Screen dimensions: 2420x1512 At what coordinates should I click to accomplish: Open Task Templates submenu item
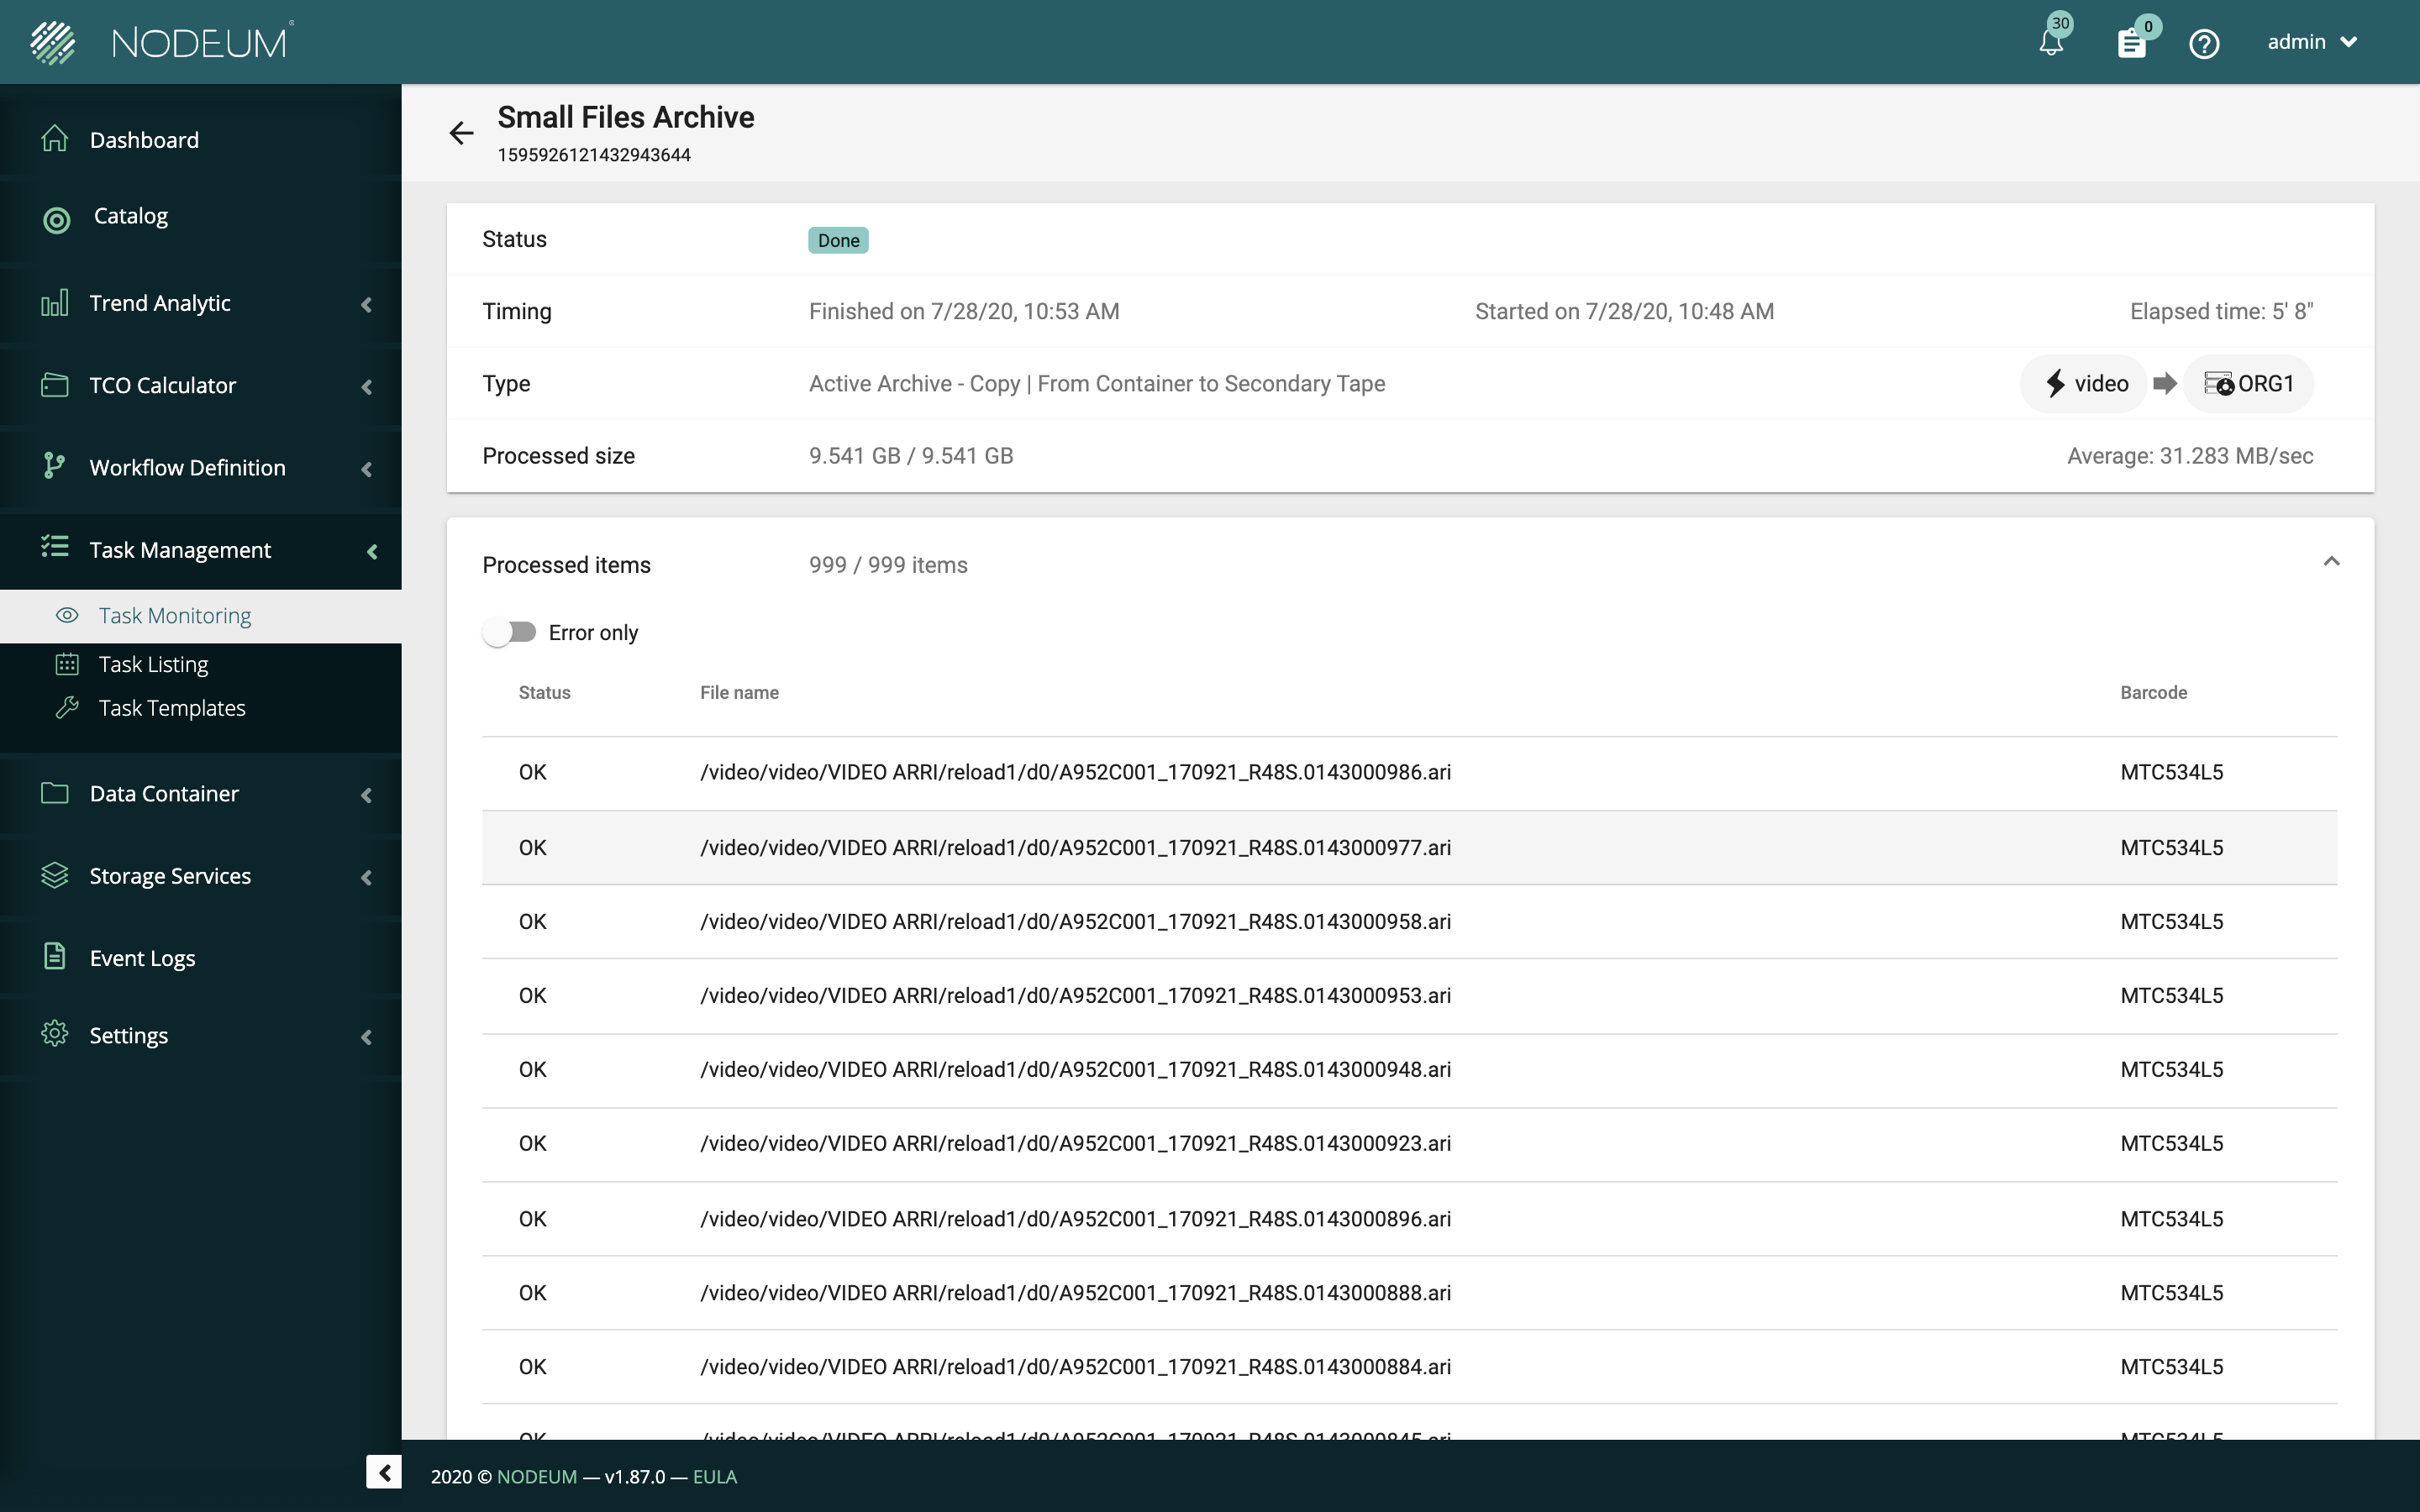171,708
